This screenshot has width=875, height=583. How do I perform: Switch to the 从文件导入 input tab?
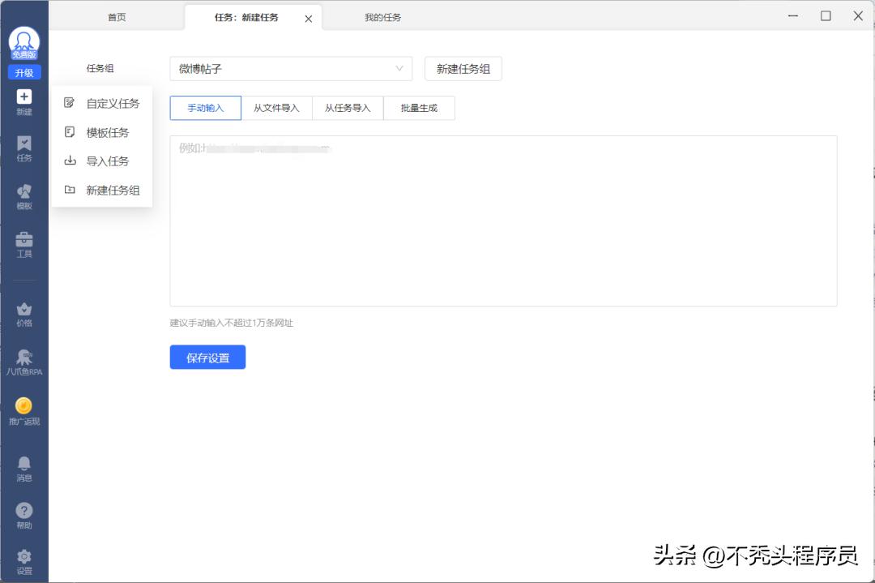[276, 108]
